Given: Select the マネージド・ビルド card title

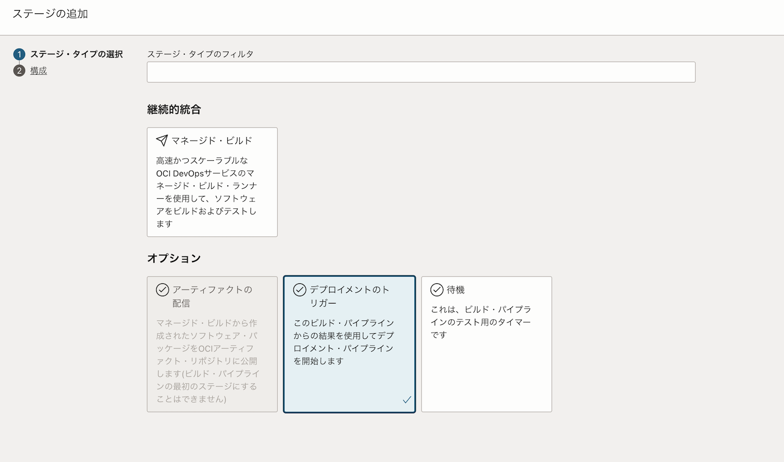Looking at the screenshot, I should click(212, 140).
